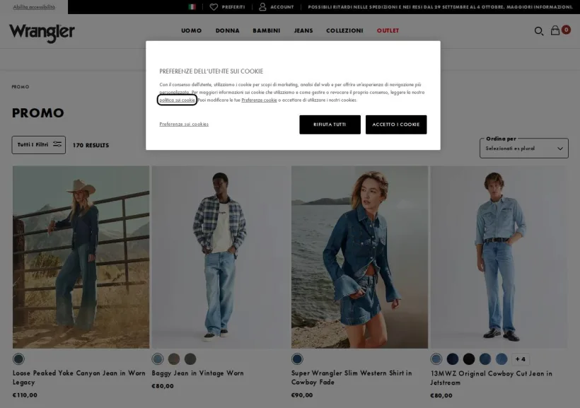Click the chevron arrow in Ordina per

click(560, 148)
